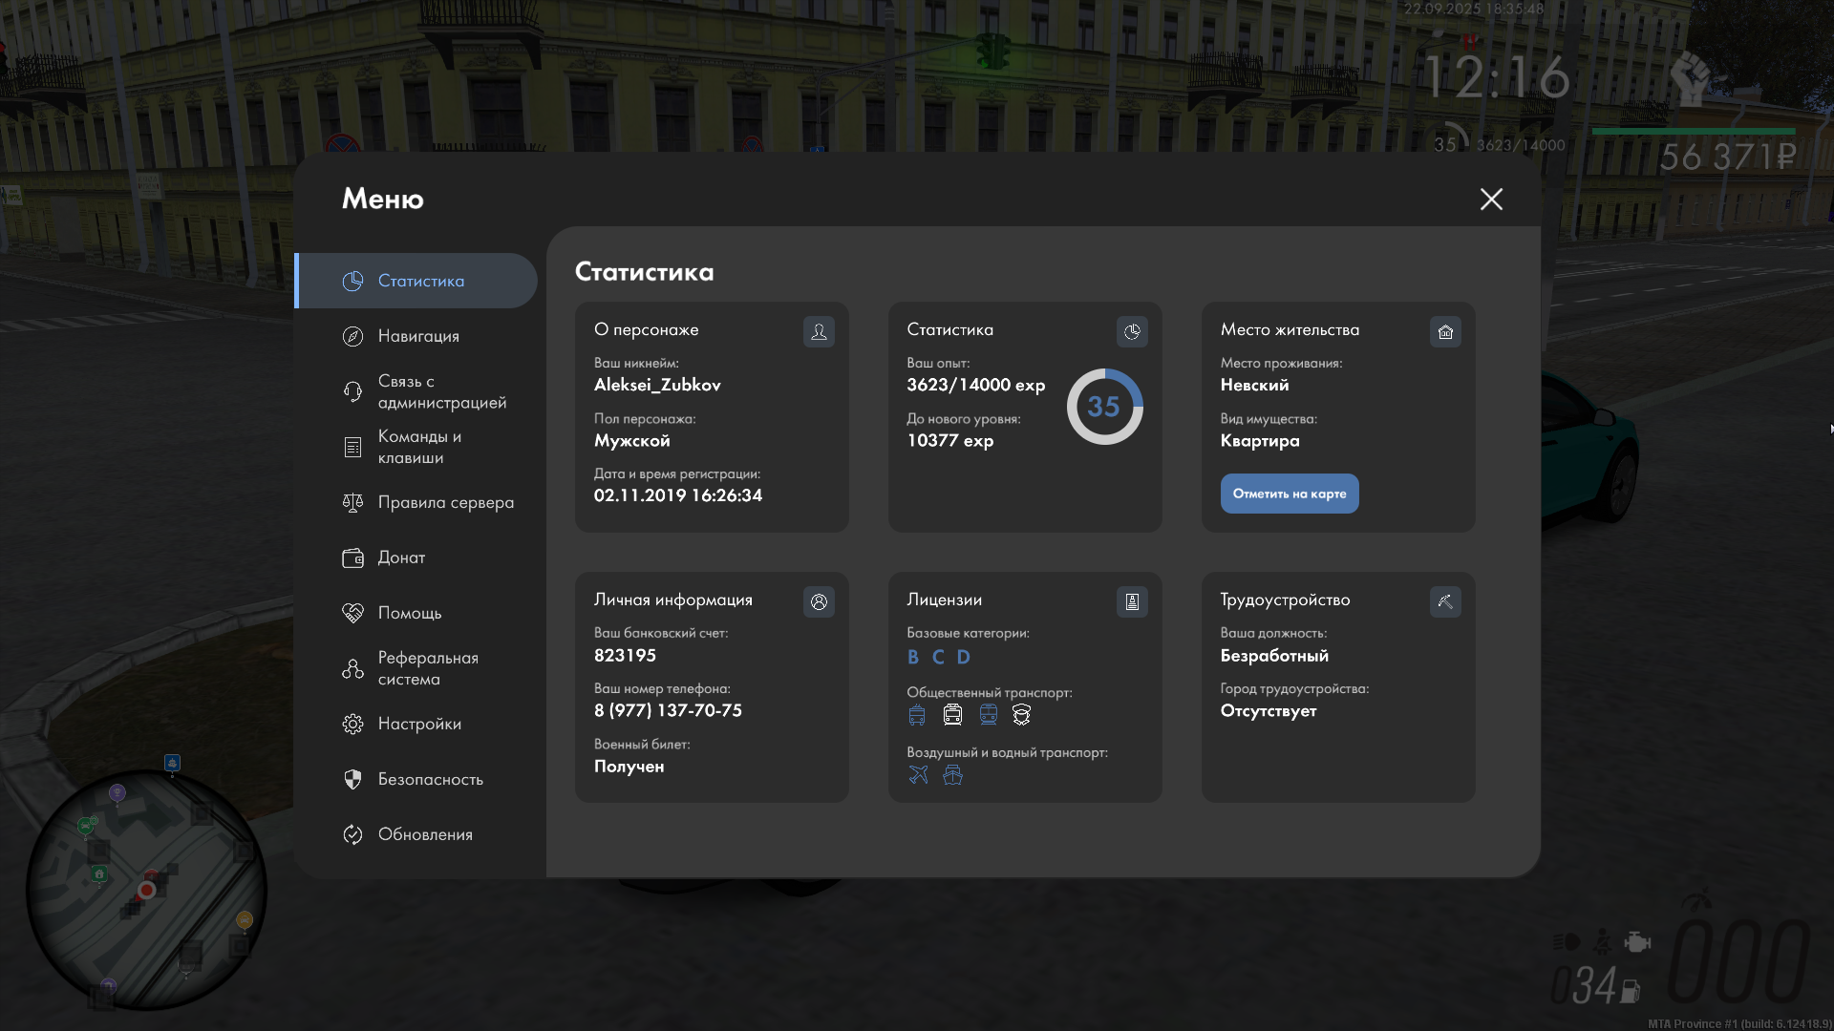Close the Меню window
This screenshot has height=1031, width=1834.
[1491, 199]
